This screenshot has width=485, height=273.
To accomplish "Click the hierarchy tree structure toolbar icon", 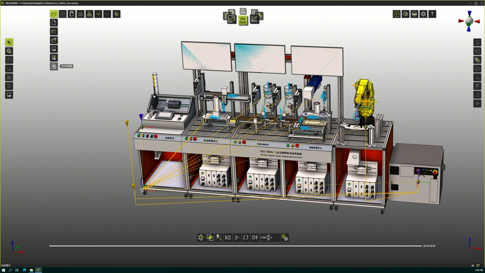I will click(89, 14).
